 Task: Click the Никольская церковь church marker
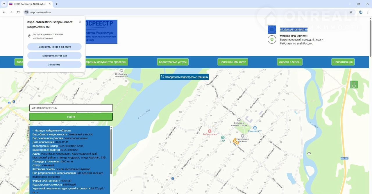click(x=242, y=136)
